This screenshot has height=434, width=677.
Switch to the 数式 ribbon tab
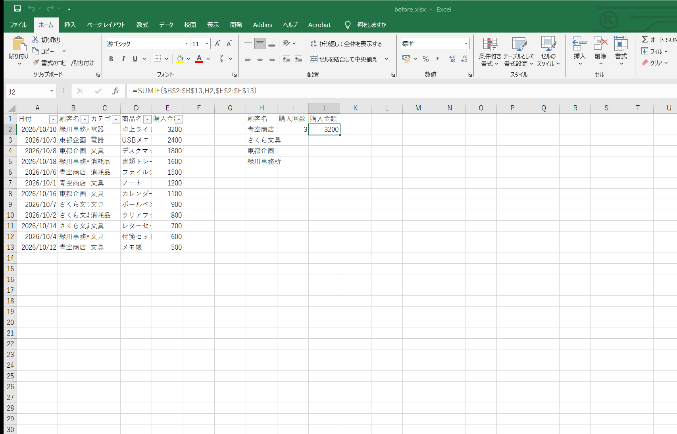click(x=142, y=25)
